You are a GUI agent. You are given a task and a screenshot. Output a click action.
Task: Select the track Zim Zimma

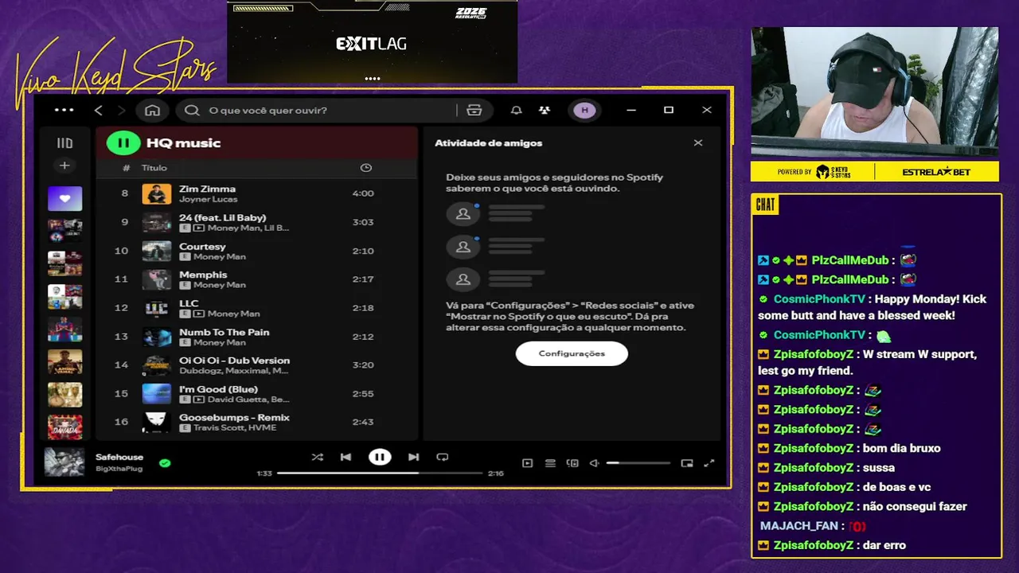click(x=207, y=189)
